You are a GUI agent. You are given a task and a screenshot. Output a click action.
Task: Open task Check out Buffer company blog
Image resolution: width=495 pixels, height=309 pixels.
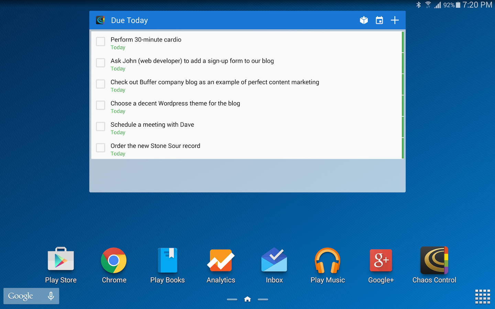coord(247,85)
